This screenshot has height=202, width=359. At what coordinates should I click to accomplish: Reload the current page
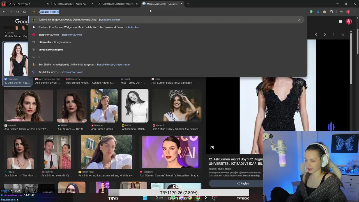(x=17, y=12)
